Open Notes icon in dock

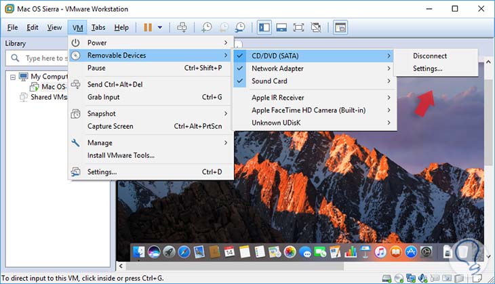[x=244, y=252]
